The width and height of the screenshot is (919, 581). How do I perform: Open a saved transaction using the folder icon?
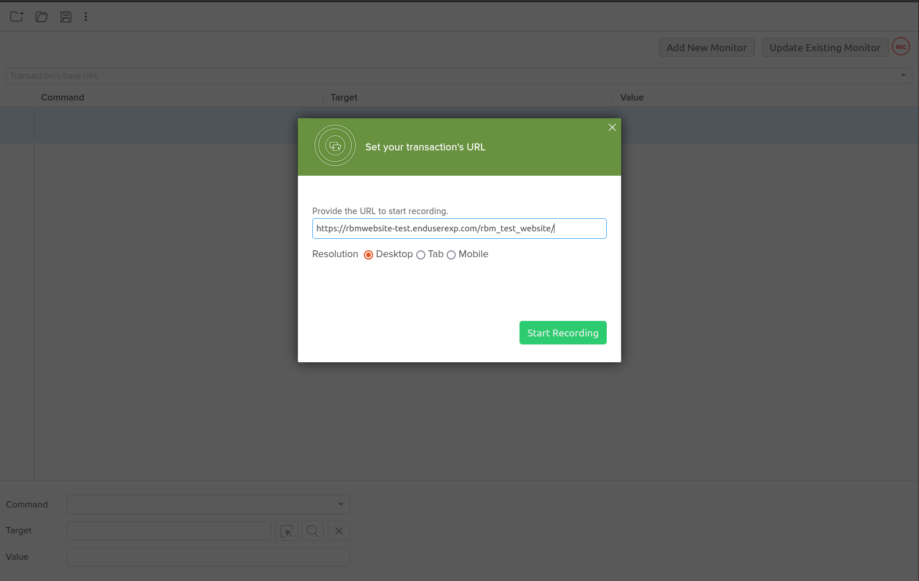(41, 17)
